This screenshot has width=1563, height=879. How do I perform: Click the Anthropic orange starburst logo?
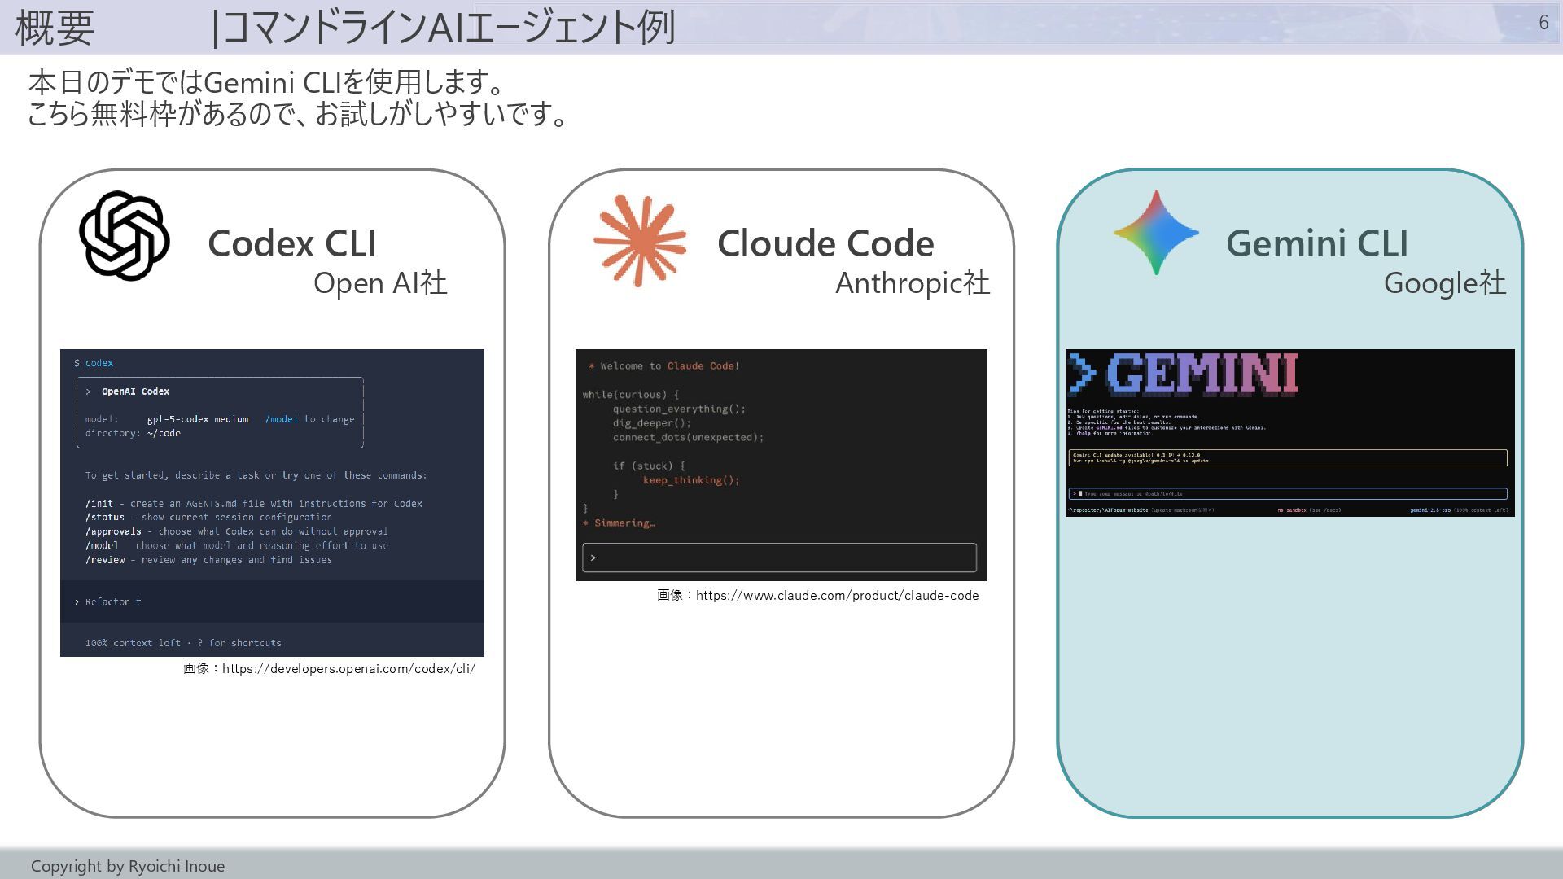(640, 240)
